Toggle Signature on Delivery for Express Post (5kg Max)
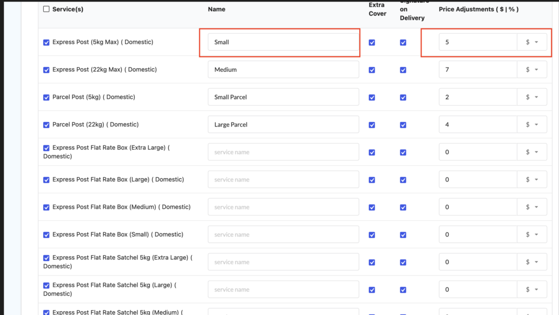Image resolution: width=559 pixels, height=315 pixels. tap(403, 43)
